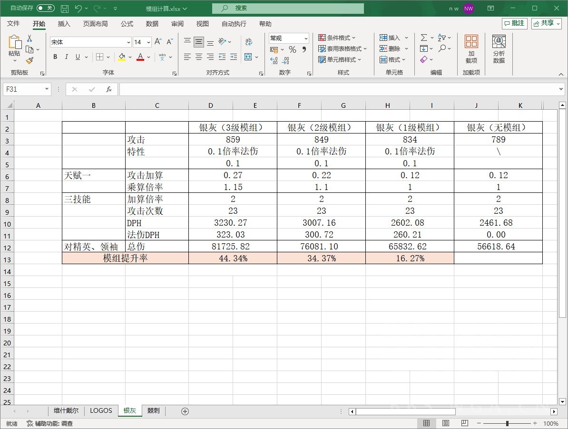The width and height of the screenshot is (568, 429).
Task: Expand the 条件格式 (Conditional Formatting) dropdown
Action: point(339,38)
